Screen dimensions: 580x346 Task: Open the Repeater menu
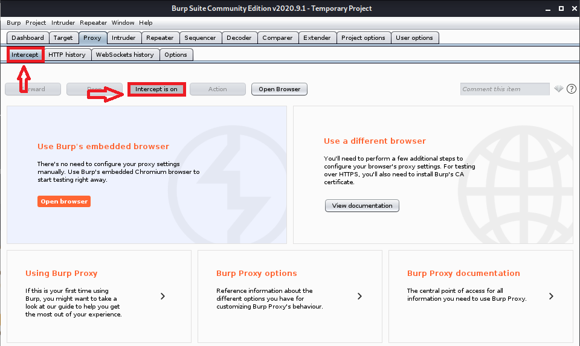[x=93, y=22]
